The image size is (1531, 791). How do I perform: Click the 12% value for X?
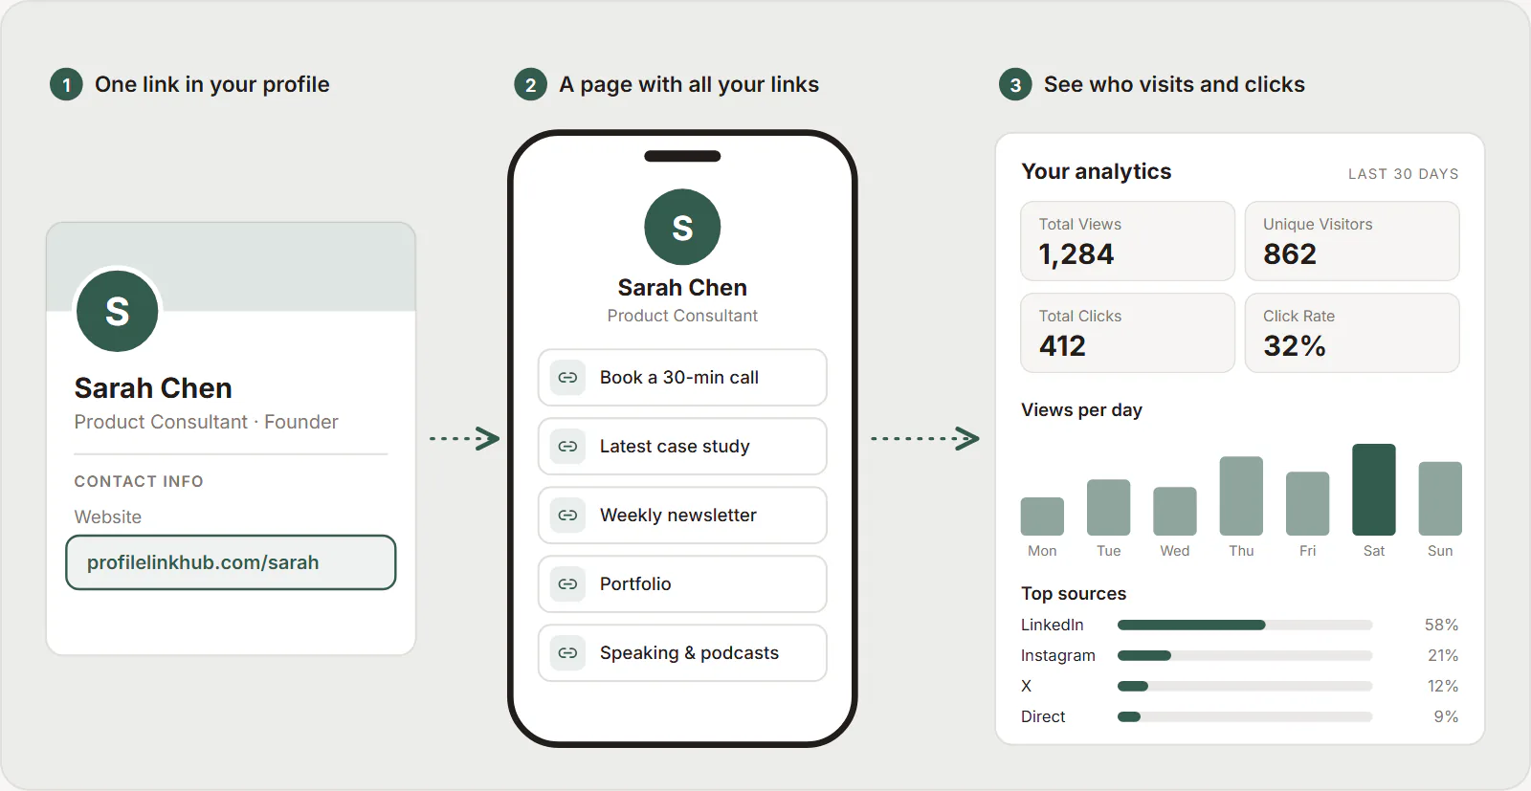[1443, 687]
